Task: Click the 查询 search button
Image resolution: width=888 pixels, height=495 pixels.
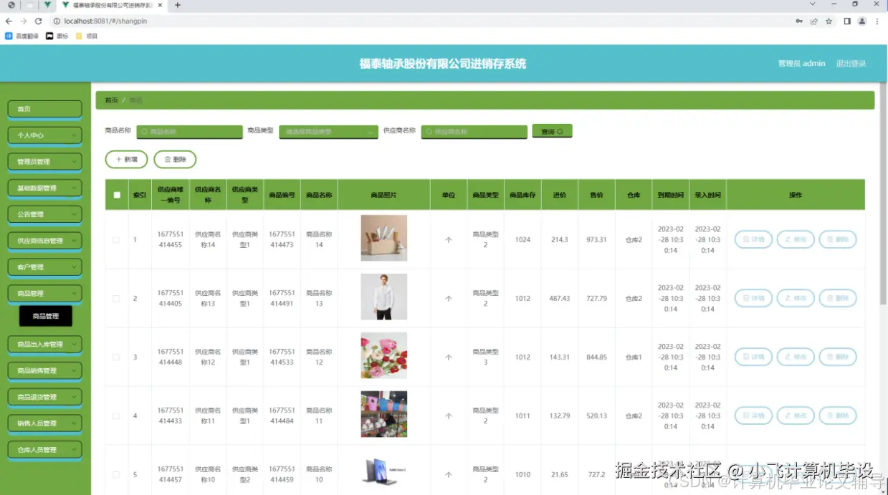Action: [552, 131]
